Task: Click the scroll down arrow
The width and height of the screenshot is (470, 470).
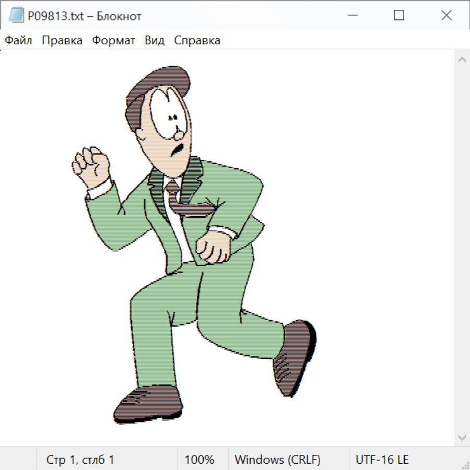Action: [462, 437]
